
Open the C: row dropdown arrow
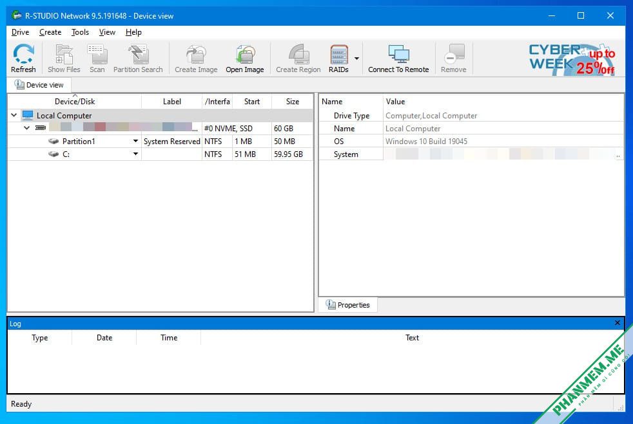pos(135,154)
